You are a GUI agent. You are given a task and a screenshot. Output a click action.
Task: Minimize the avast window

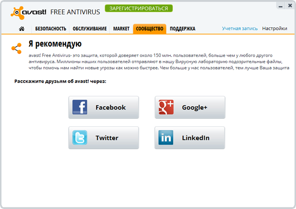point(281,6)
